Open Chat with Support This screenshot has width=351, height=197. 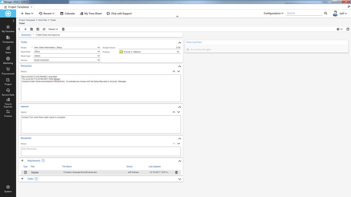pos(119,13)
